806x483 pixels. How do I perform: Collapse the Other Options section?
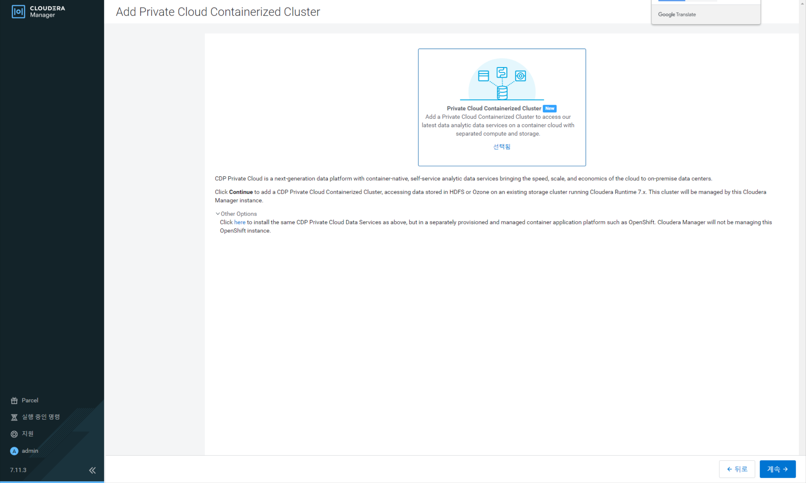tap(236, 214)
